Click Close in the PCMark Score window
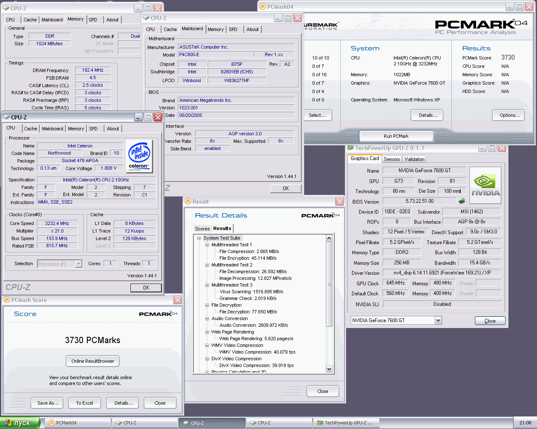This screenshot has width=537, height=429. 160,403
